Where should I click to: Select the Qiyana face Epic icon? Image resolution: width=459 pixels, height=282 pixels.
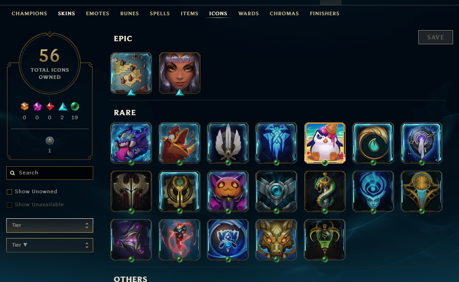pyautogui.click(x=179, y=73)
